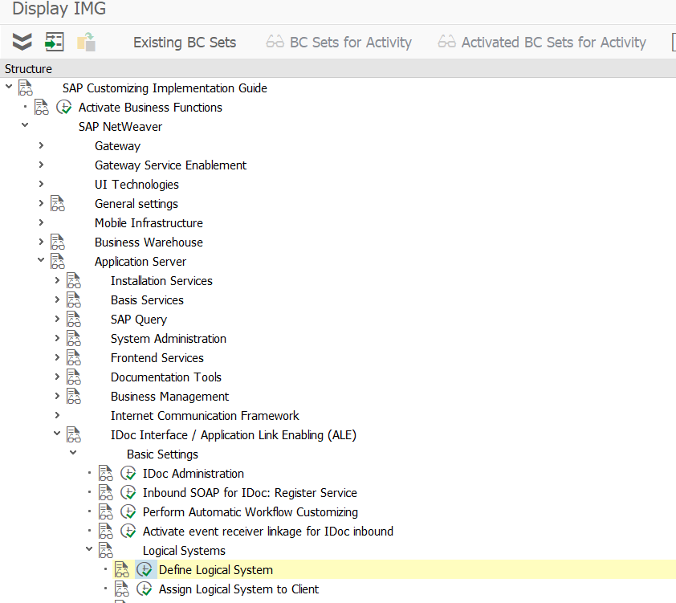Execute Assign Logical System to Client activity
Screen dimensions: 676x603
(144, 589)
